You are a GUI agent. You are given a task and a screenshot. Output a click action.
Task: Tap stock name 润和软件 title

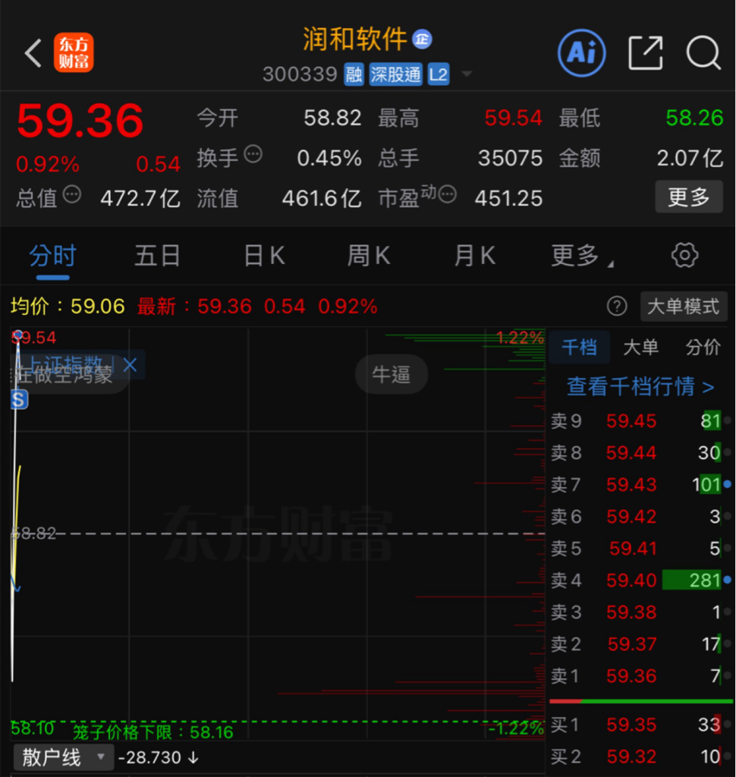pos(354,39)
